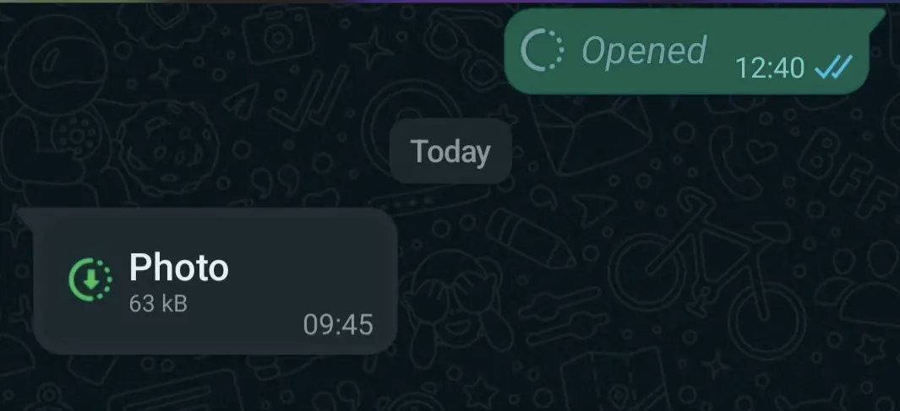Tap the blue double-check read receipt
This screenshot has width=900, height=411.
tap(833, 68)
